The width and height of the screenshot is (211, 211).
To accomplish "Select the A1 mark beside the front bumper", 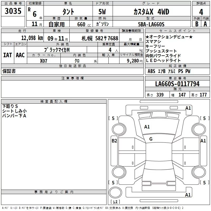I will 188,108.
